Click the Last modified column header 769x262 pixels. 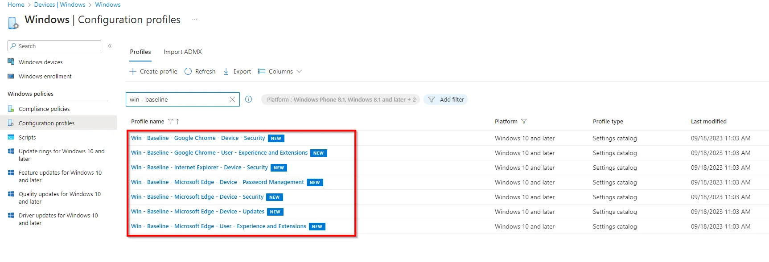[x=709, y=121]
